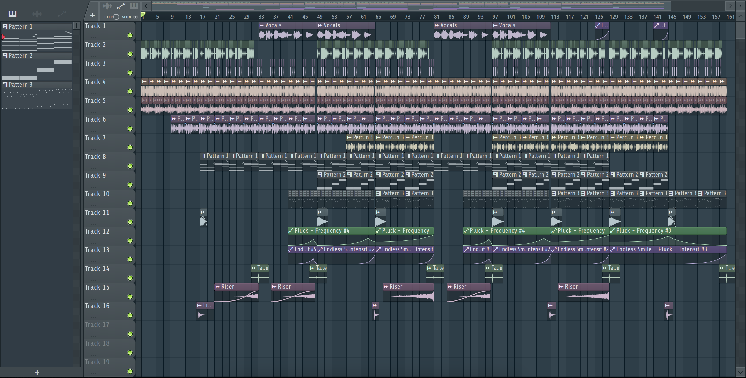Toggle pattern clip focus in playlist toolbar
The height and width of the screenshot is (378, 746).
(134, 5)
